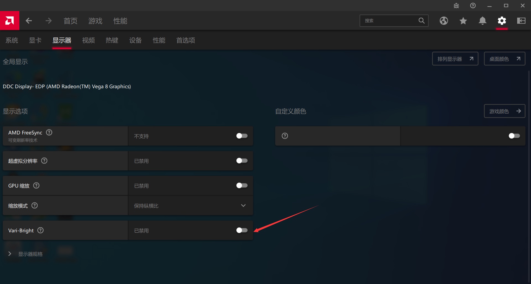The width and height of the screenshot is (531, 284).
Task: Click the sidebar panel toggle icon
Action: tap(521, 21)
